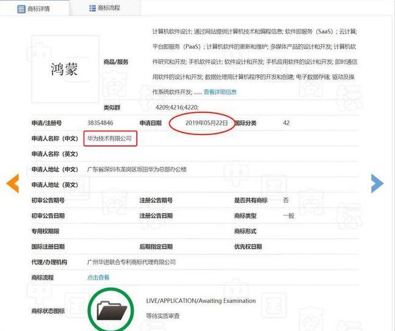Click the goods text line starting 平台即服务 (PaaS)
Screen dimensions: 395x331
pos(254,47)
